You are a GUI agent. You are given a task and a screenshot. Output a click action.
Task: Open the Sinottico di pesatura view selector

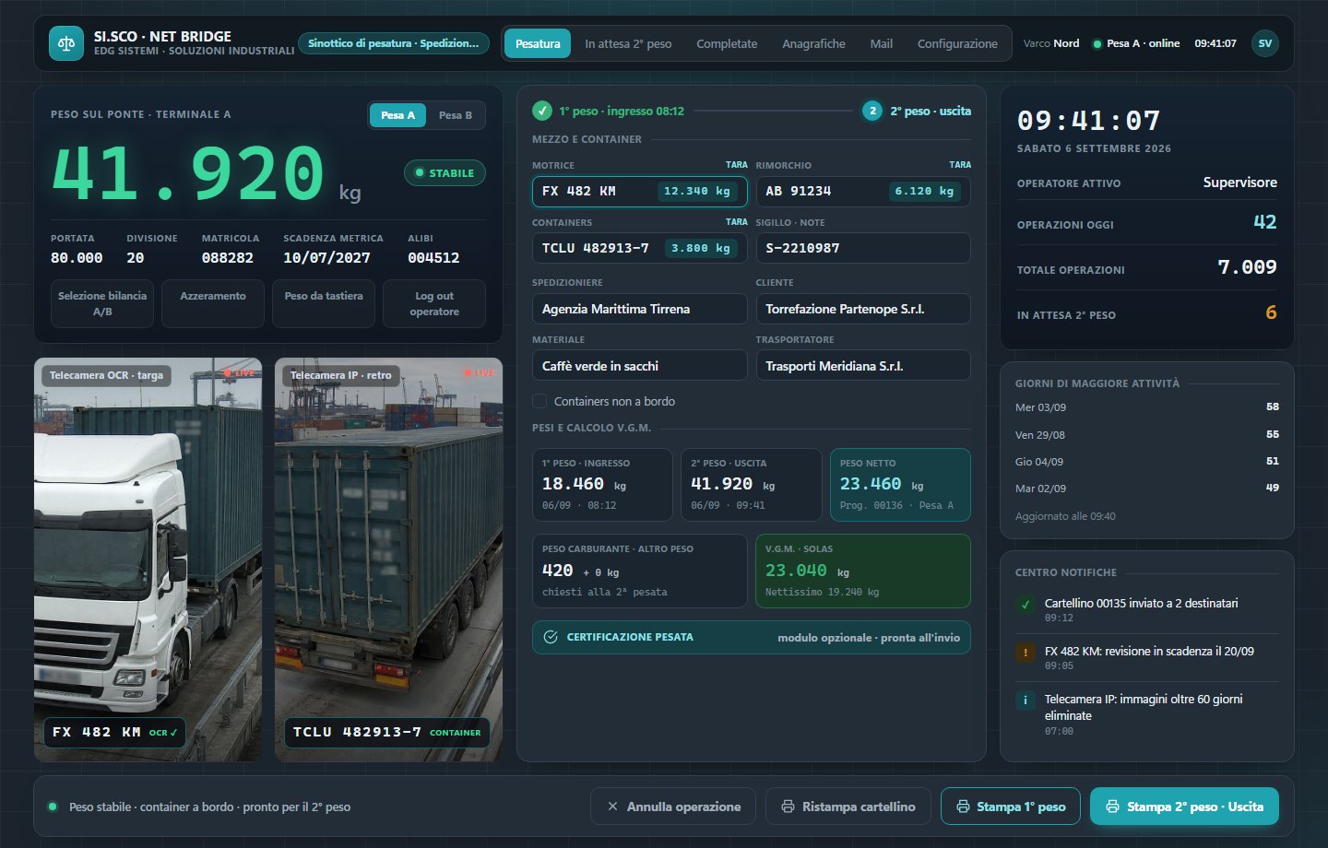[x=394, y=43]
